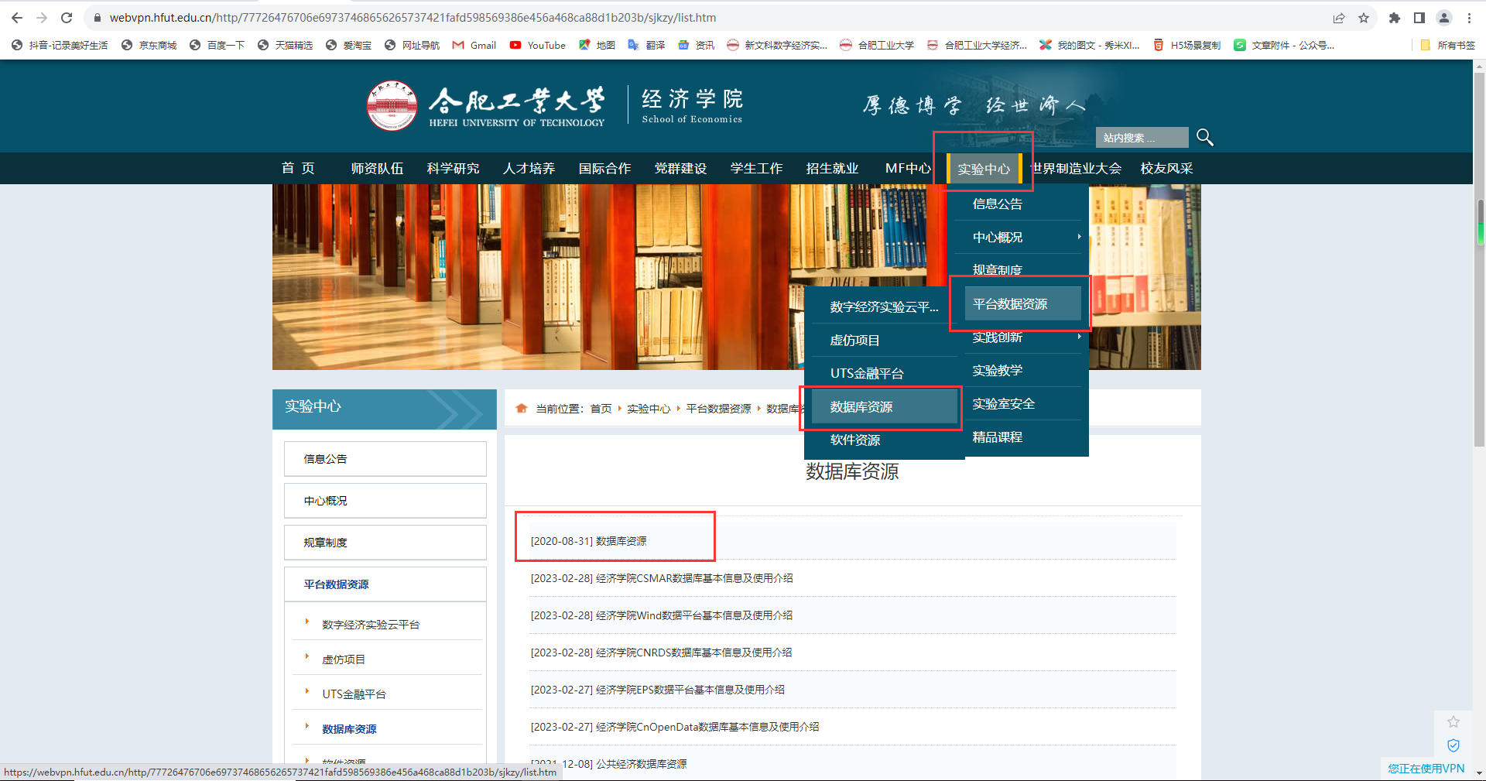Click the home icon in the breadcrumb
This screenshot has height=781, width=1486.
(x=522, y=409)
